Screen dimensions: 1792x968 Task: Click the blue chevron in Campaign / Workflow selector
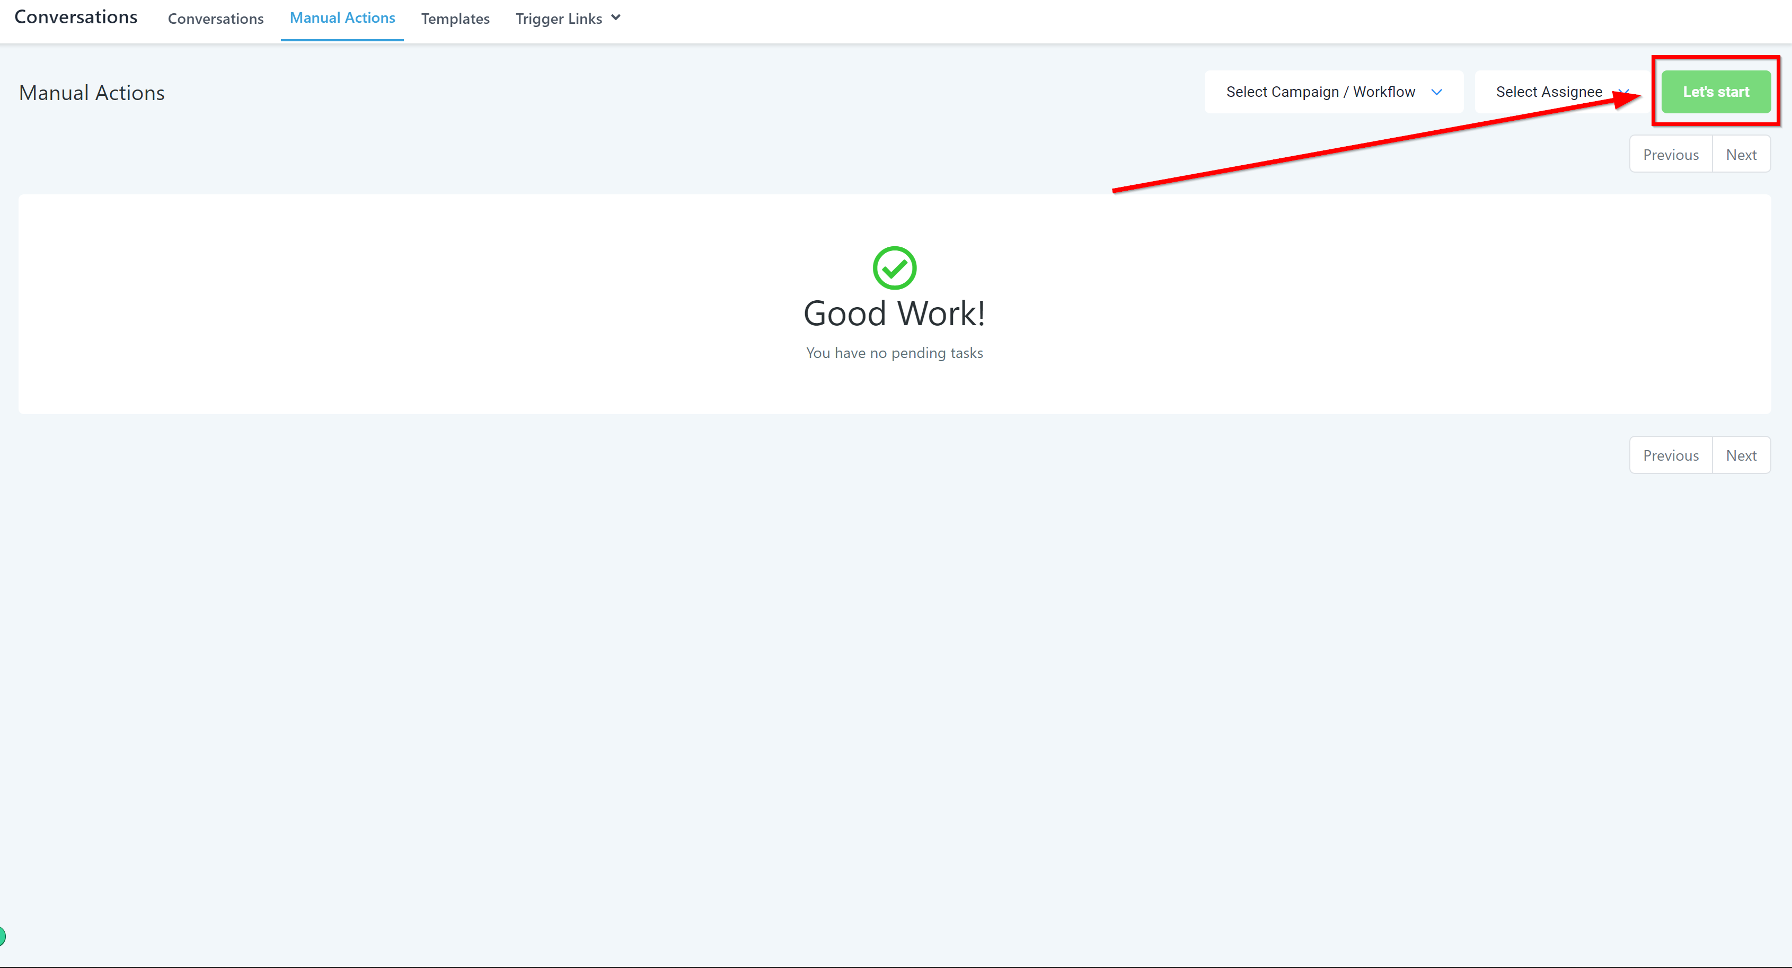coord(1436,92)
